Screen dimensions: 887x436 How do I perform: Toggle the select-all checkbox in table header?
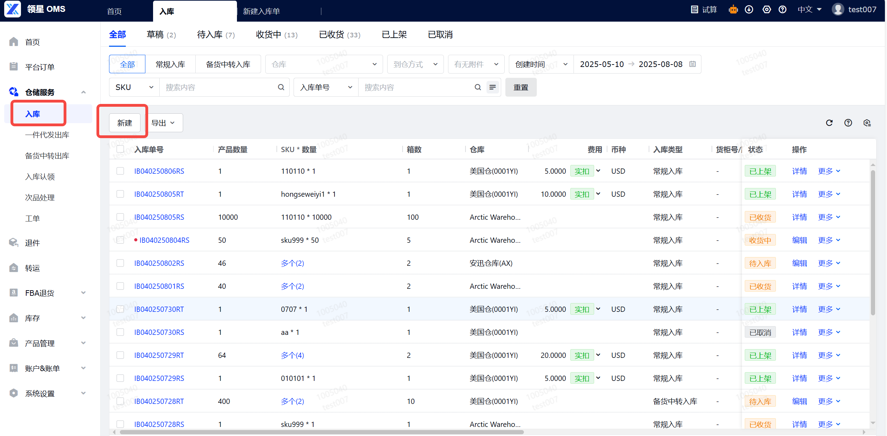coord(120,149)
